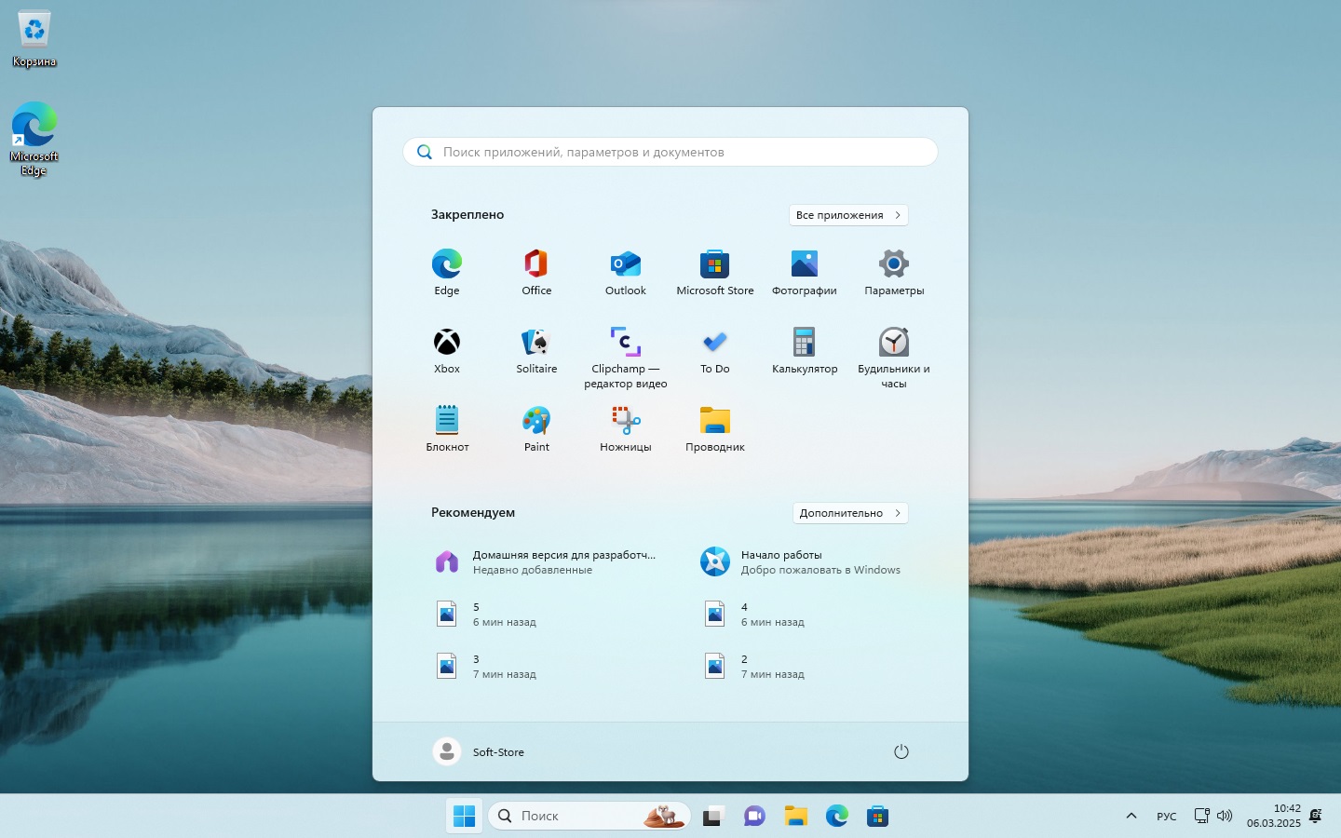Open Task View on the taskbar
Image resolution: width=1341 pixels, height=838 pixels.
[x=713, y=817]
